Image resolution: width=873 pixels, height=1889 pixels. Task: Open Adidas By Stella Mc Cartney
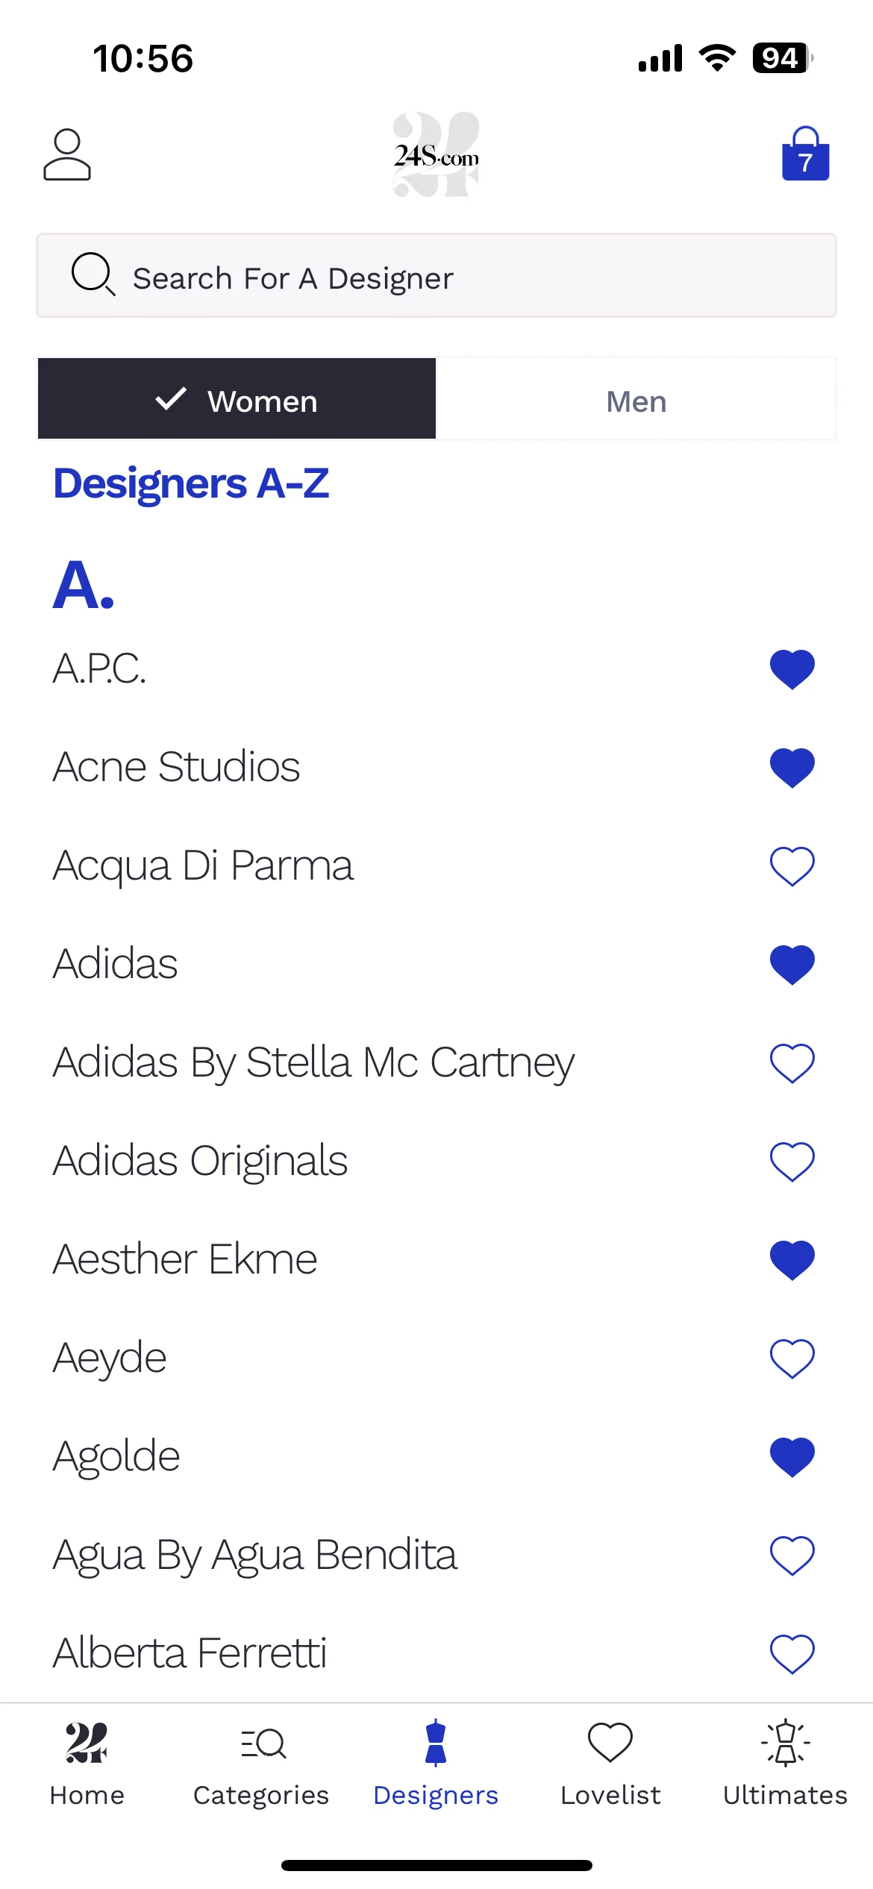[x=313, y=1063]
